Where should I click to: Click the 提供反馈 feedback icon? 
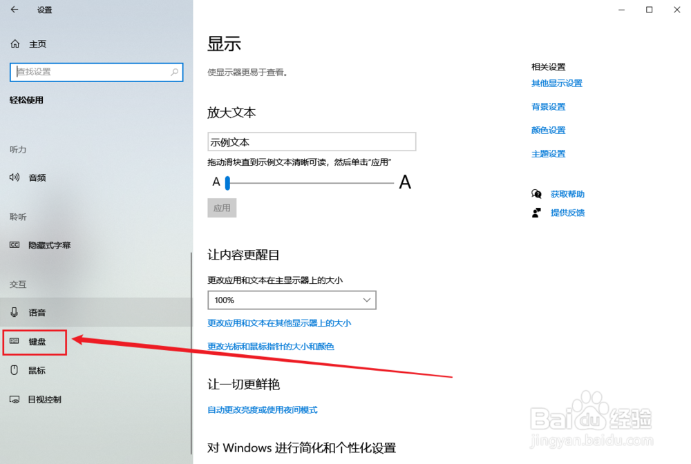point(536,212)
